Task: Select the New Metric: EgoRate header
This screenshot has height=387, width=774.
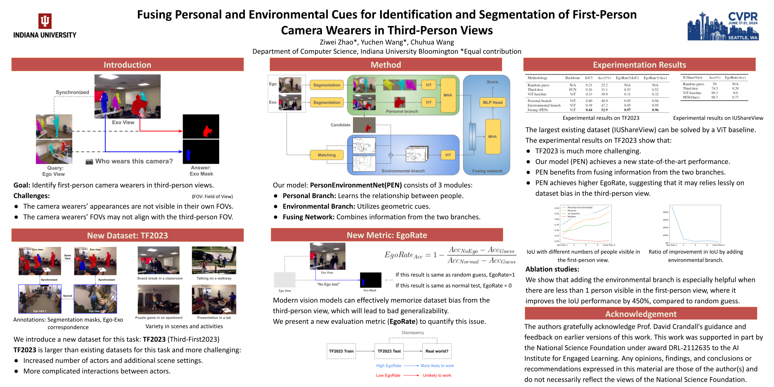Action: point(387,235)
